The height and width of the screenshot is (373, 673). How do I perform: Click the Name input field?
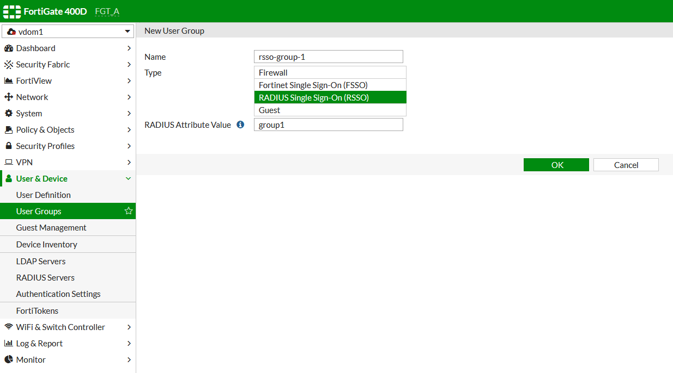(329, 57)
